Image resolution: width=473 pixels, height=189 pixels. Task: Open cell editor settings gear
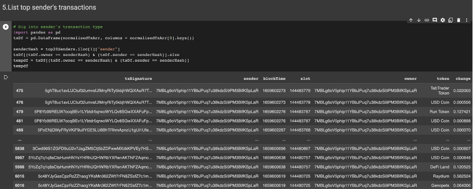coord(443,20)
